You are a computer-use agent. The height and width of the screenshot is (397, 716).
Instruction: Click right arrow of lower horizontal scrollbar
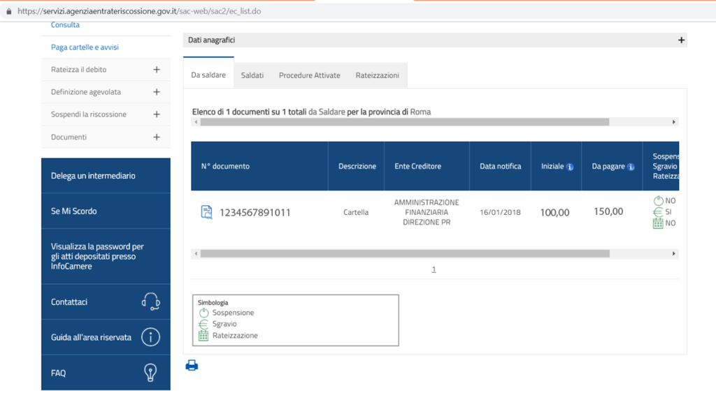click(x=674, y=254)
